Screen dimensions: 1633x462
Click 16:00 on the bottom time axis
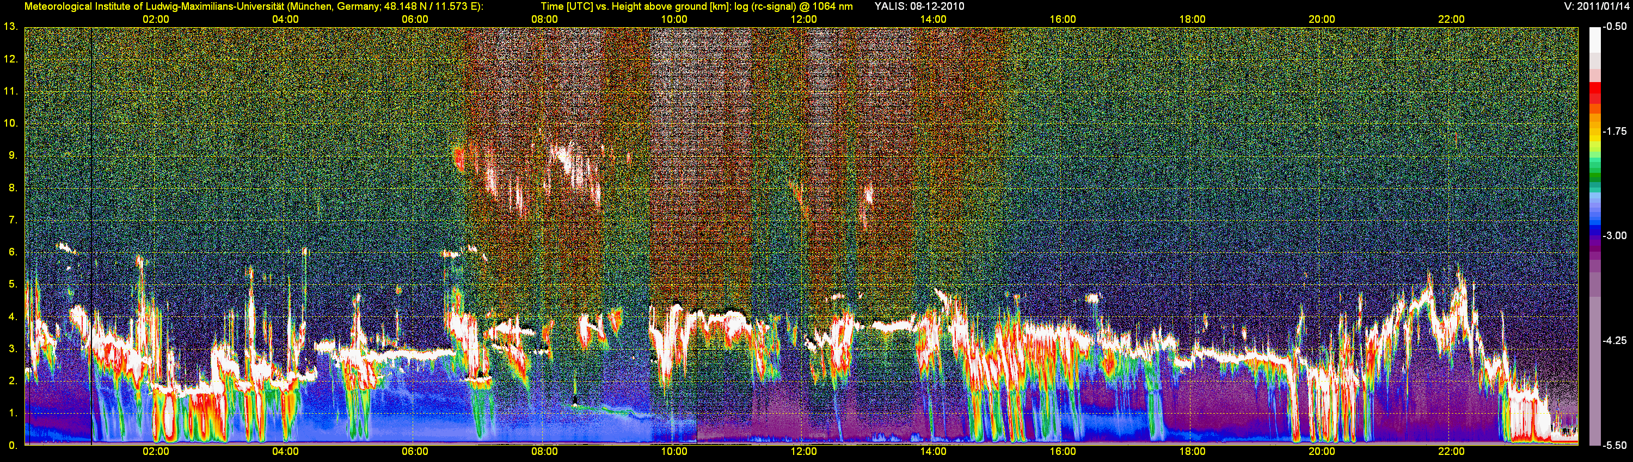coord(1063,451)
